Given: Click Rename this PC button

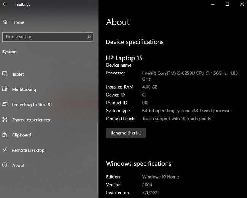Looking at the screenshot, I should pos(126,133).
